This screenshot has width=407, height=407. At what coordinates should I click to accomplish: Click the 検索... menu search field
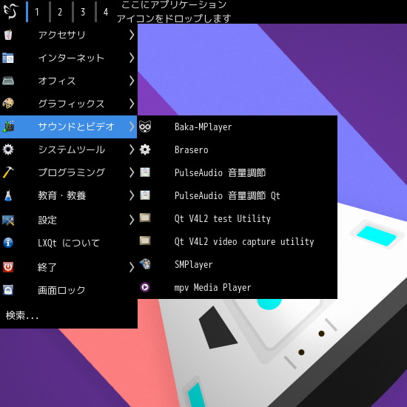pos(69,315)
